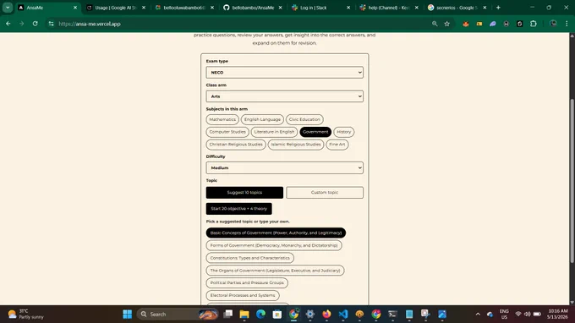Close the Log in Slack tab

coord(348,8)
